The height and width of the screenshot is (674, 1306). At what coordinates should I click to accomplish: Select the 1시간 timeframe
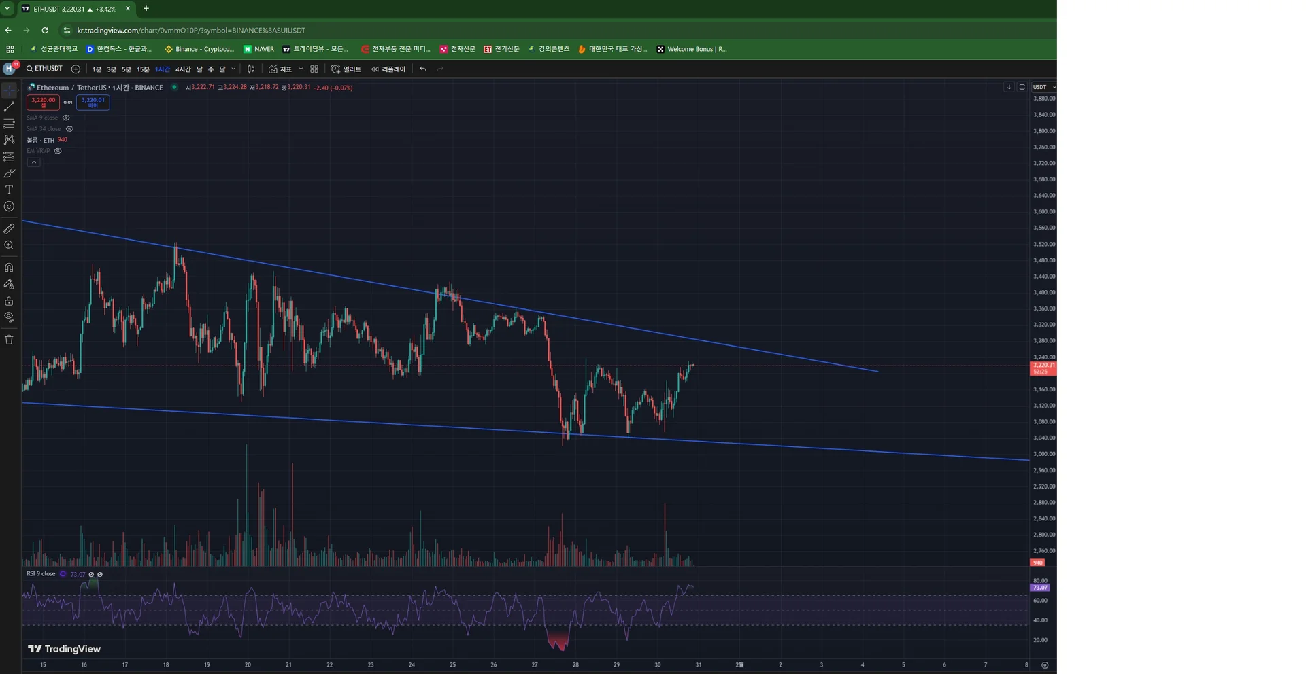tap(163, 69)
